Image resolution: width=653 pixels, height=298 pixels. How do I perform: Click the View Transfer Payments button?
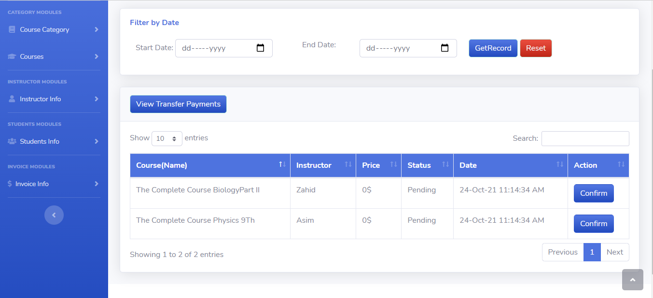tap(178, 104)
